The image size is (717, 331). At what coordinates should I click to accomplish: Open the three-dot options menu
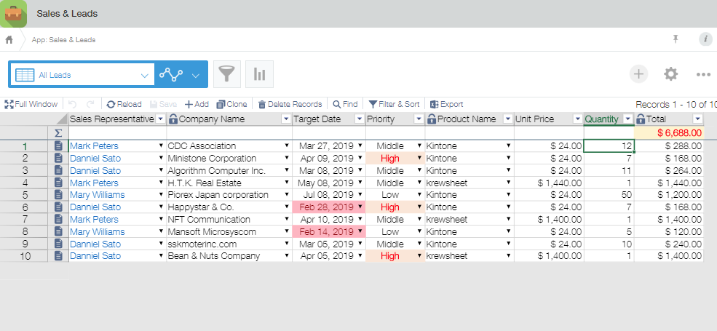coord(702,74)
